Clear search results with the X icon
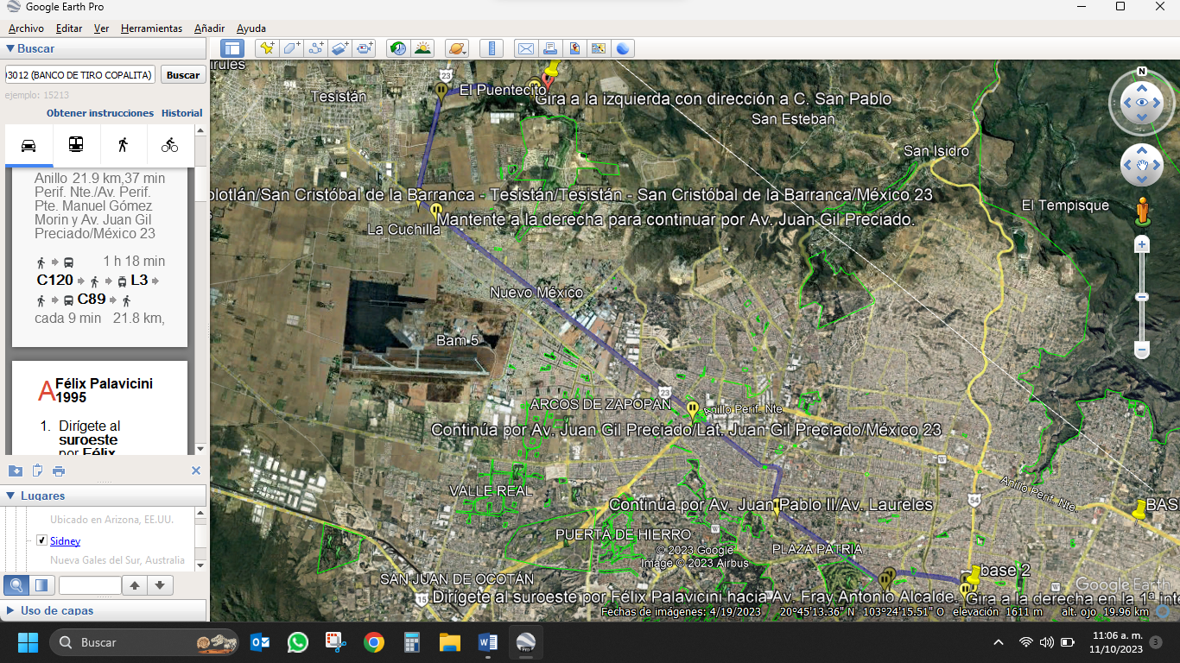Image resolution: width=1180 pixels, height=663 pixels. 196,470
